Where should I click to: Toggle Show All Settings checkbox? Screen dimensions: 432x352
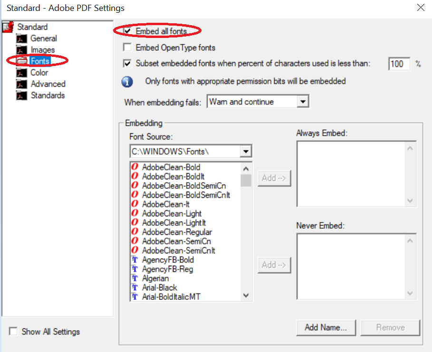tap(13, 332)
